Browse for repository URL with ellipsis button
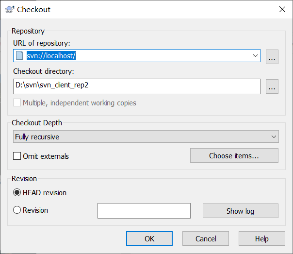The width and height of the screenshot is (293, 254). tap(272, 57)
